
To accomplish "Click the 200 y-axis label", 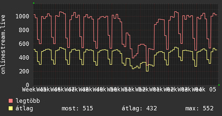I will [x=24, y=71].
